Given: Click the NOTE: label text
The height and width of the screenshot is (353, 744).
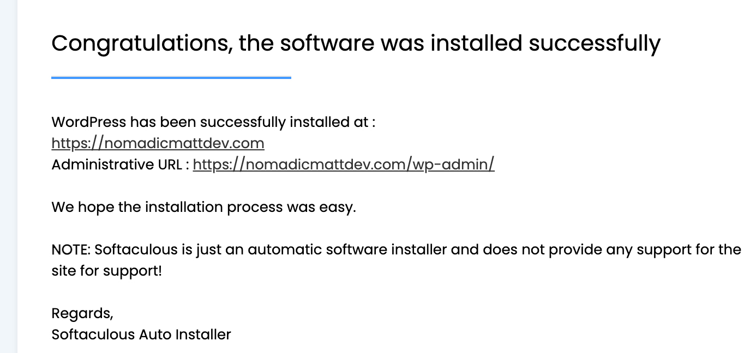Looking at the screenshot, I should [x=71, y=250].
